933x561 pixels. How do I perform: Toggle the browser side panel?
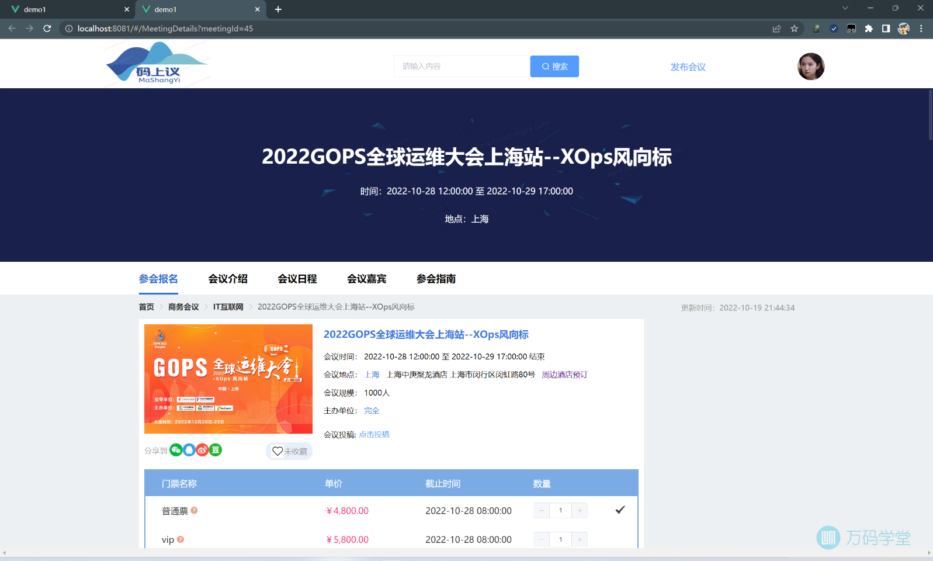pyautogui.click(x=886, y=29)
